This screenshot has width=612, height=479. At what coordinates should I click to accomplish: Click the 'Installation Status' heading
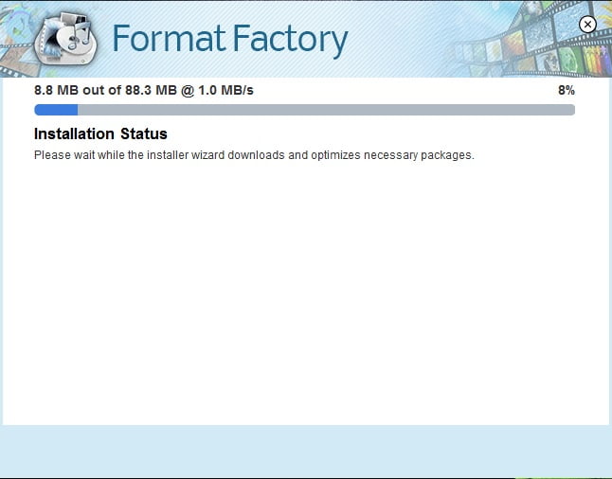pos(100,133)
